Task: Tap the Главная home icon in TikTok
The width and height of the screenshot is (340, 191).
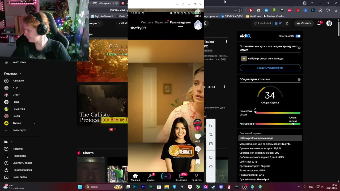Action: tap(135, 177)
